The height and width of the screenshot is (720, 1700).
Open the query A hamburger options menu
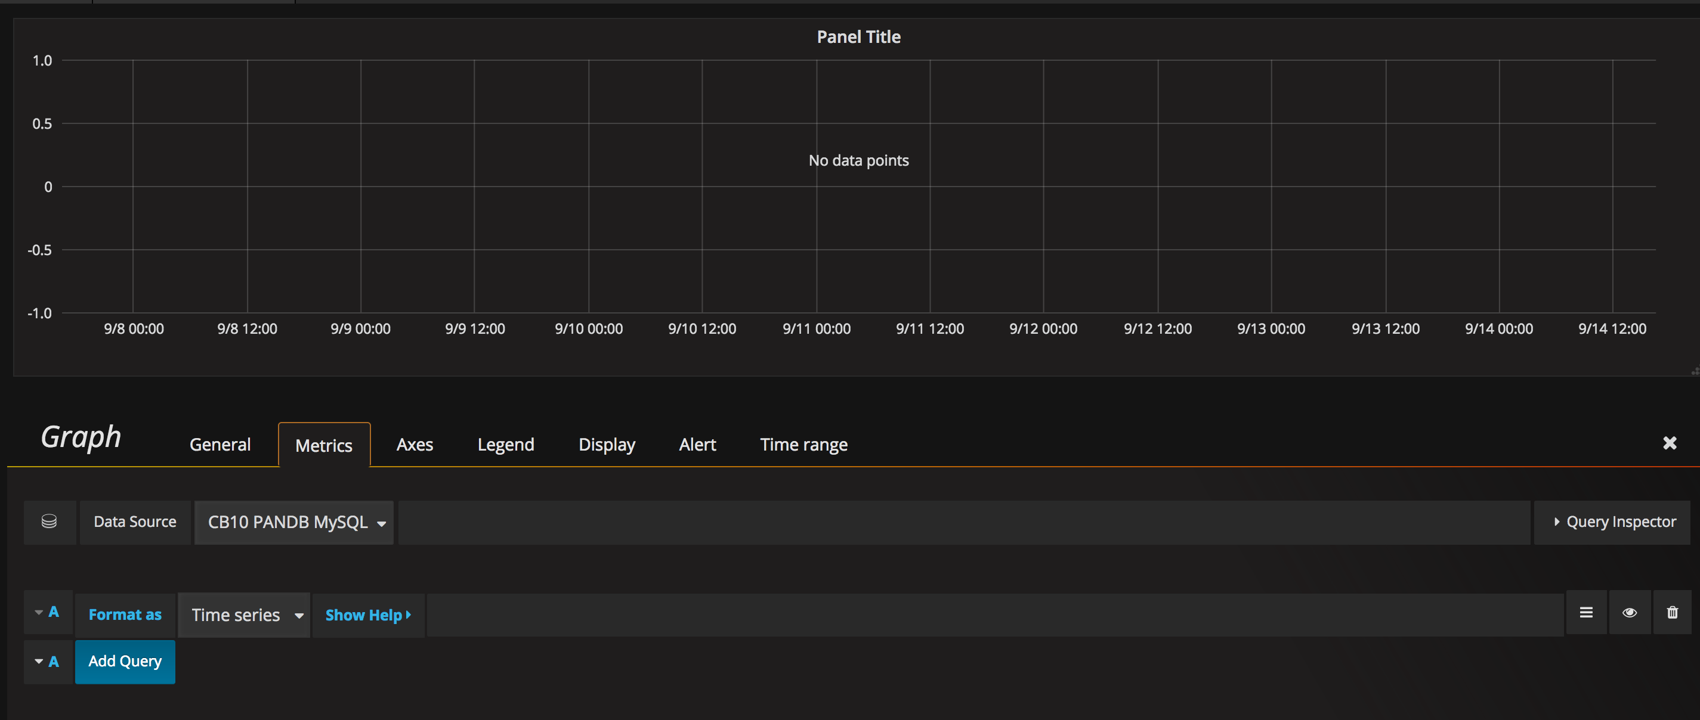1586,613
